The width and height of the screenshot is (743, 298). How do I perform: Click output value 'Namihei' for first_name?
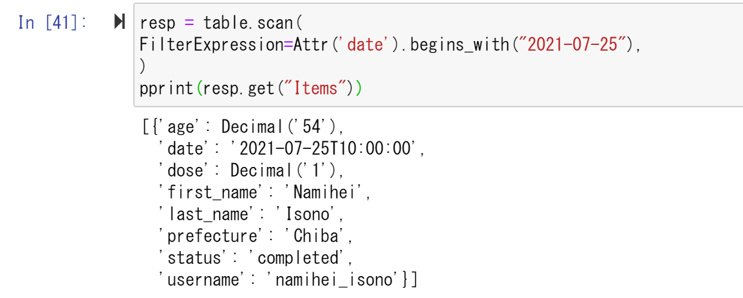326,193
